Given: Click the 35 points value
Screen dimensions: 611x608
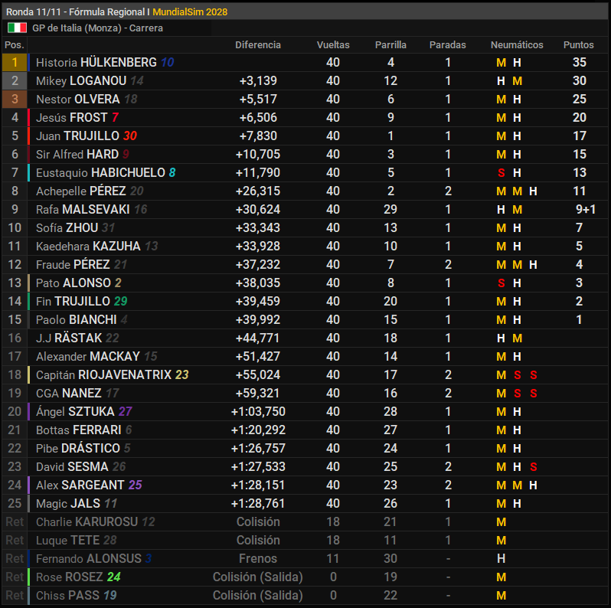Looking at the screenshot, I should coord(579,62).
